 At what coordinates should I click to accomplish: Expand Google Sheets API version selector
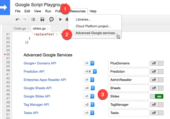89,88
